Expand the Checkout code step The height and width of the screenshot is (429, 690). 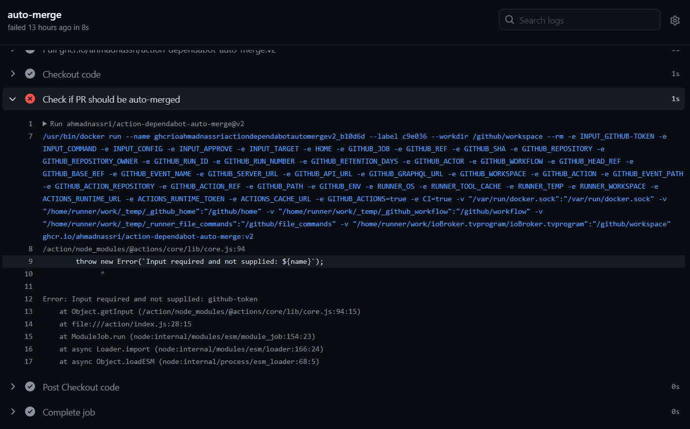13,74
